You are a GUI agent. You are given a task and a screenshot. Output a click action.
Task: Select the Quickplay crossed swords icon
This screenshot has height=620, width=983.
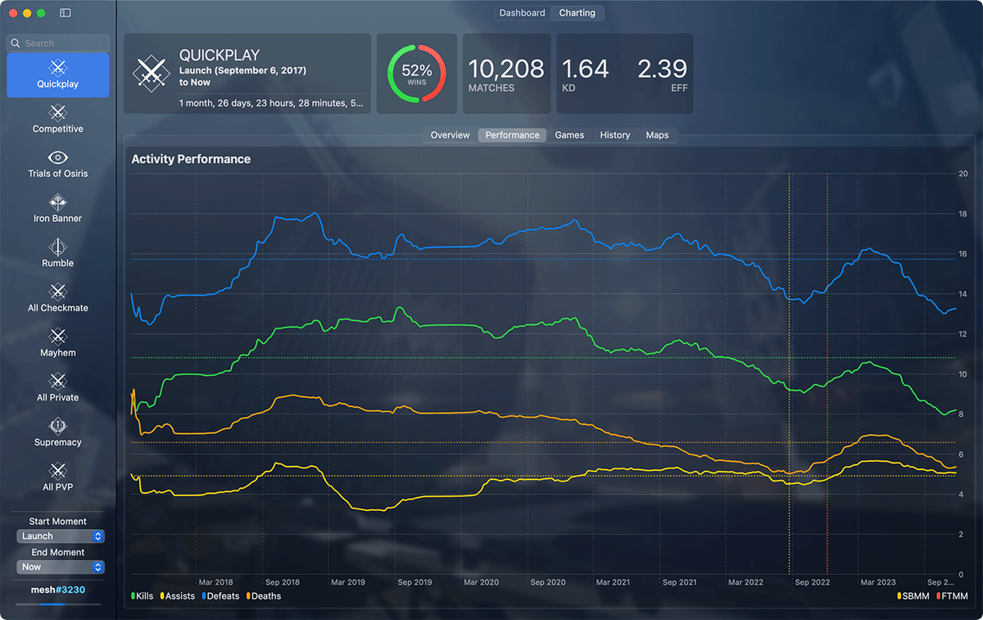pos(57,67)
